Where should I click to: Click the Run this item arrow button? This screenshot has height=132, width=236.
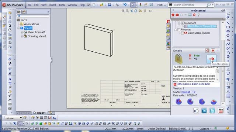[211, 59]
